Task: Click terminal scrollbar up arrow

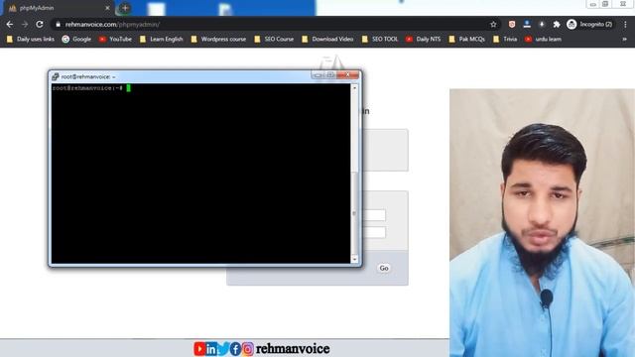Action: (355, 87)
